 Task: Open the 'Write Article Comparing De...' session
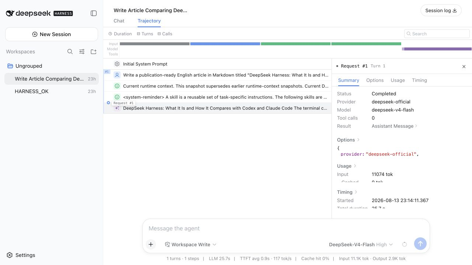pyautogui.click(x=52, y=79)
